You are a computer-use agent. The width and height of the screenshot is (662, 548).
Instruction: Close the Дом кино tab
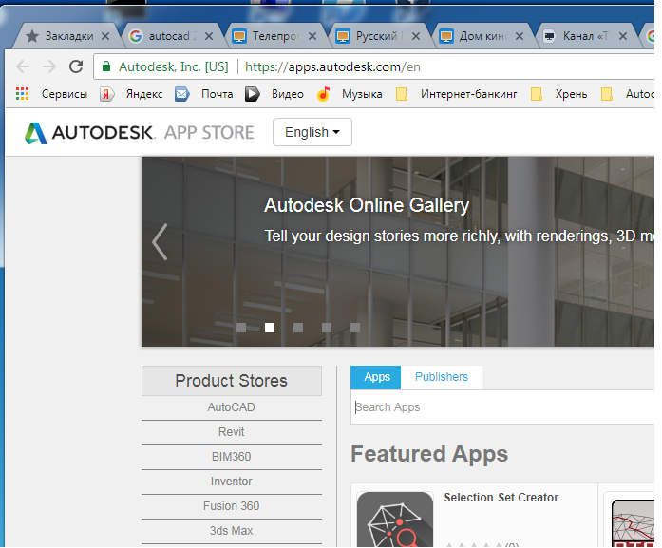(x=520, y=36)
